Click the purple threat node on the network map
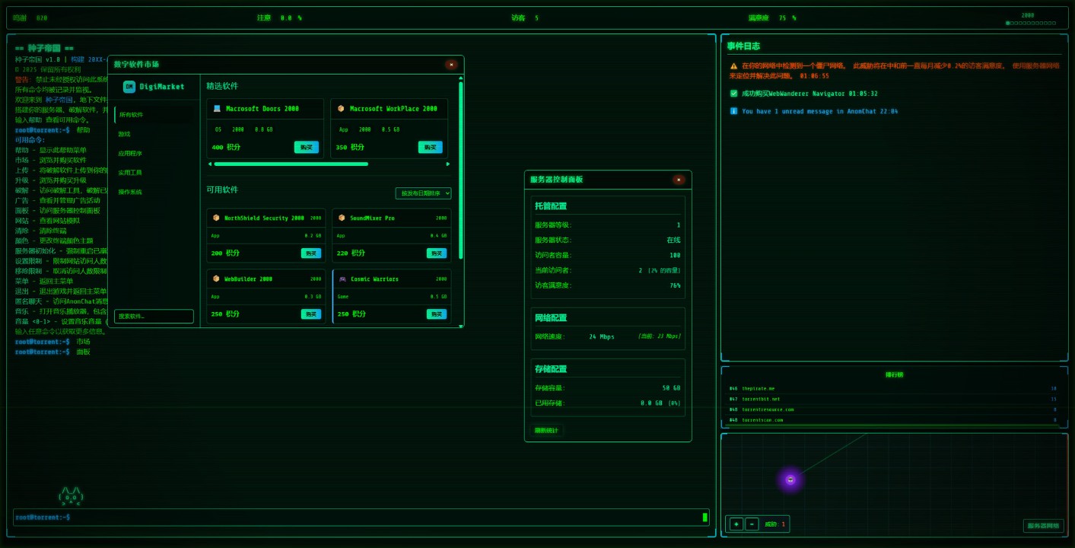 coord(790,479)
